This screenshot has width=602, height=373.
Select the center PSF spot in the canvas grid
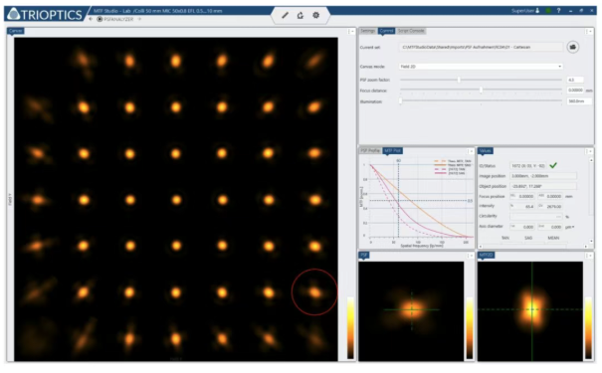176,200
